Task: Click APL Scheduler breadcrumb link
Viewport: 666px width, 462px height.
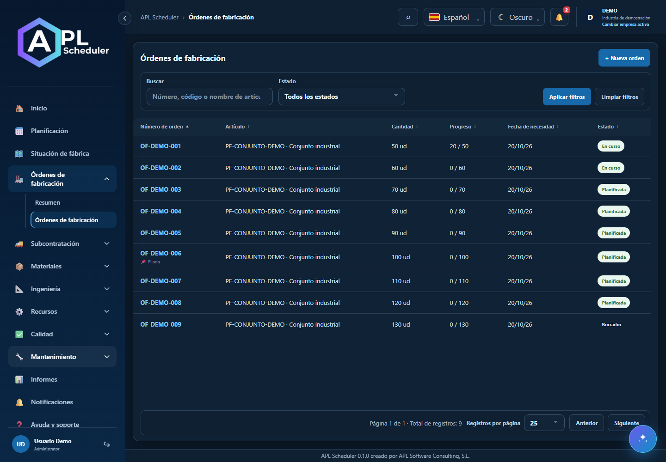Action: [x=160, y=17]
